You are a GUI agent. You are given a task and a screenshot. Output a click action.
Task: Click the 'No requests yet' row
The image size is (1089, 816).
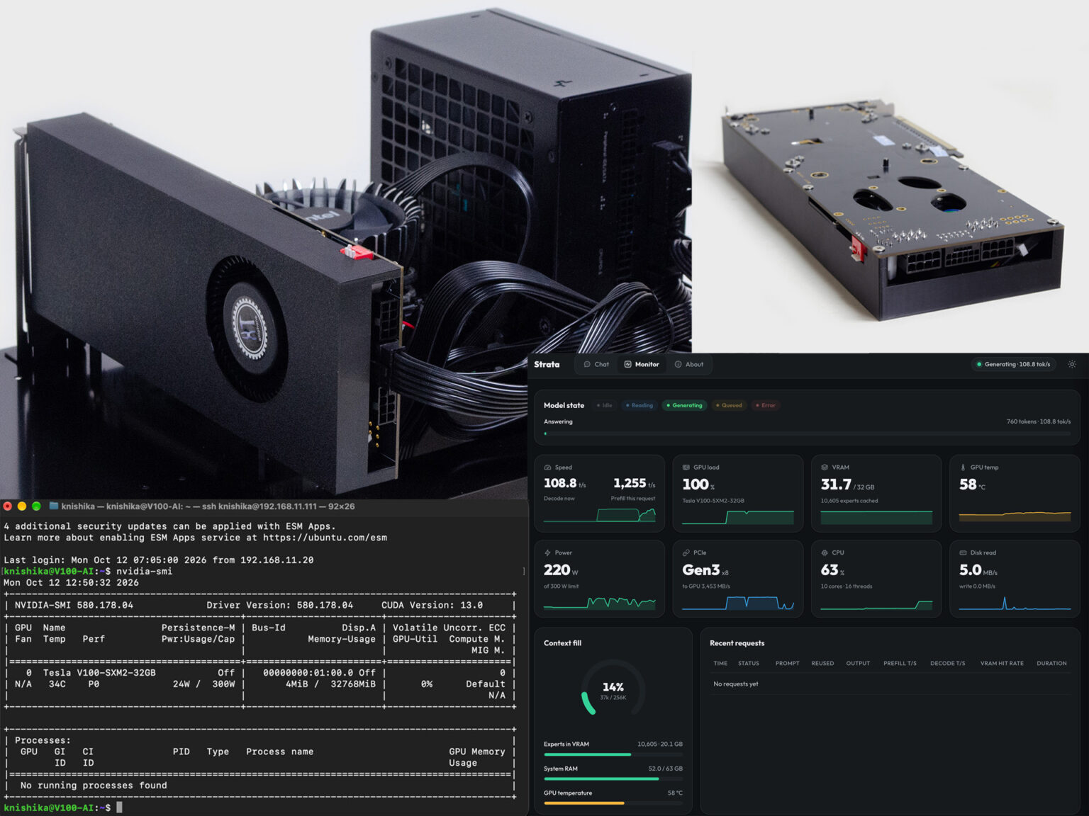(890, 684)
